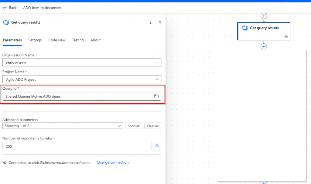This screenshot has height=184, width=311.
Task: Click the Back arrow button
Action: point(10,8)
